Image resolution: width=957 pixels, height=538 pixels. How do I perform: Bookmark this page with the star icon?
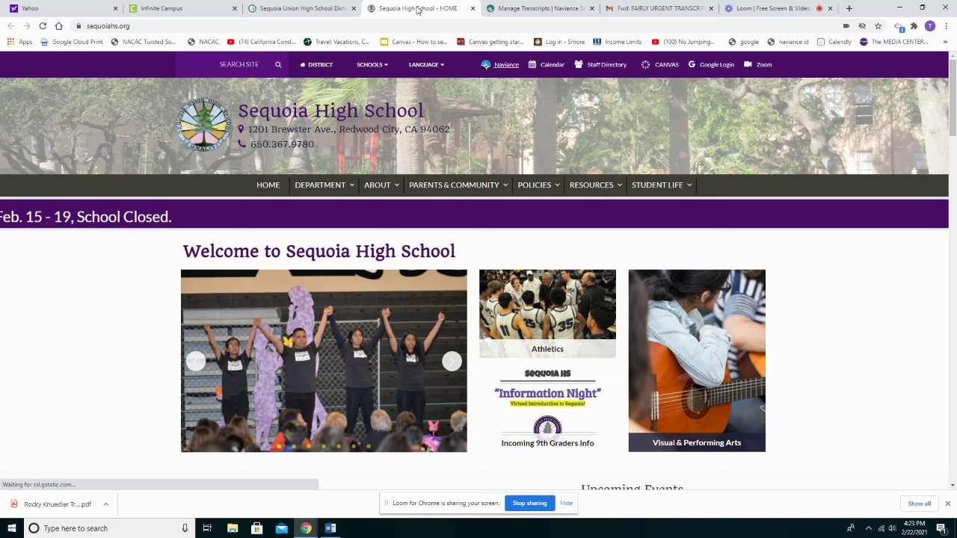point(878,25)
